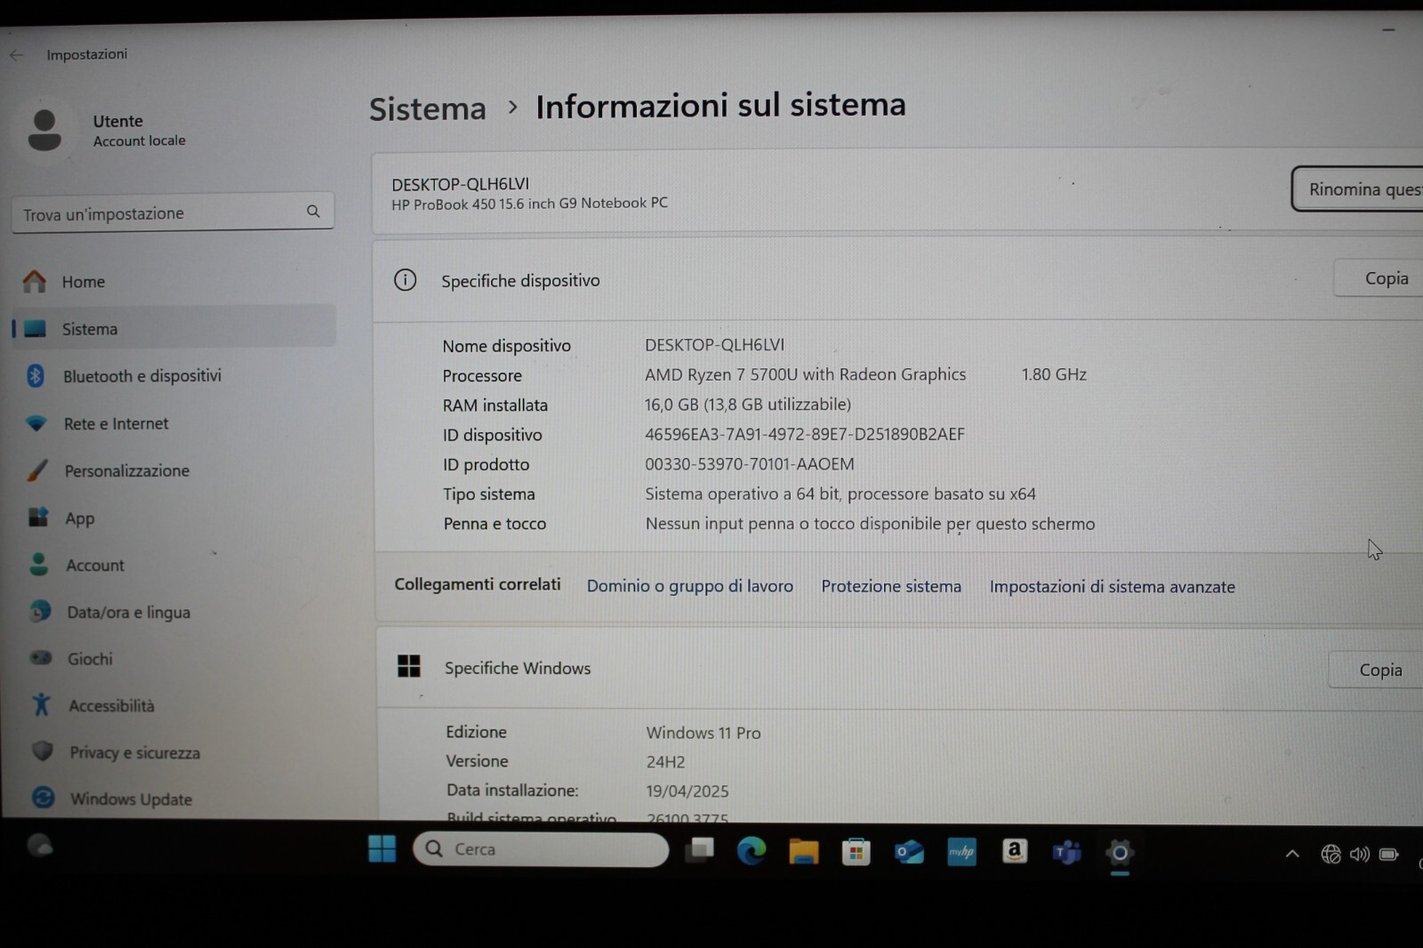Collapse the Specifiche dispositivo section header
Viewport: 1423px width, 948px height.
tap(898, 280)
